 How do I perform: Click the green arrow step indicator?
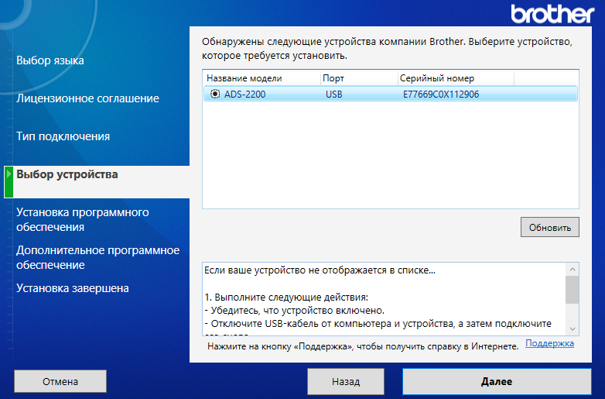9,182
